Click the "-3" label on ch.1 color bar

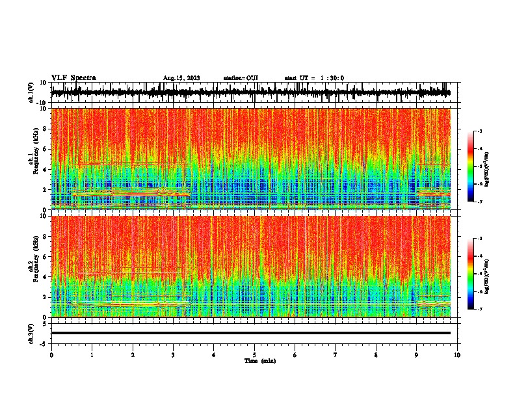479,131
